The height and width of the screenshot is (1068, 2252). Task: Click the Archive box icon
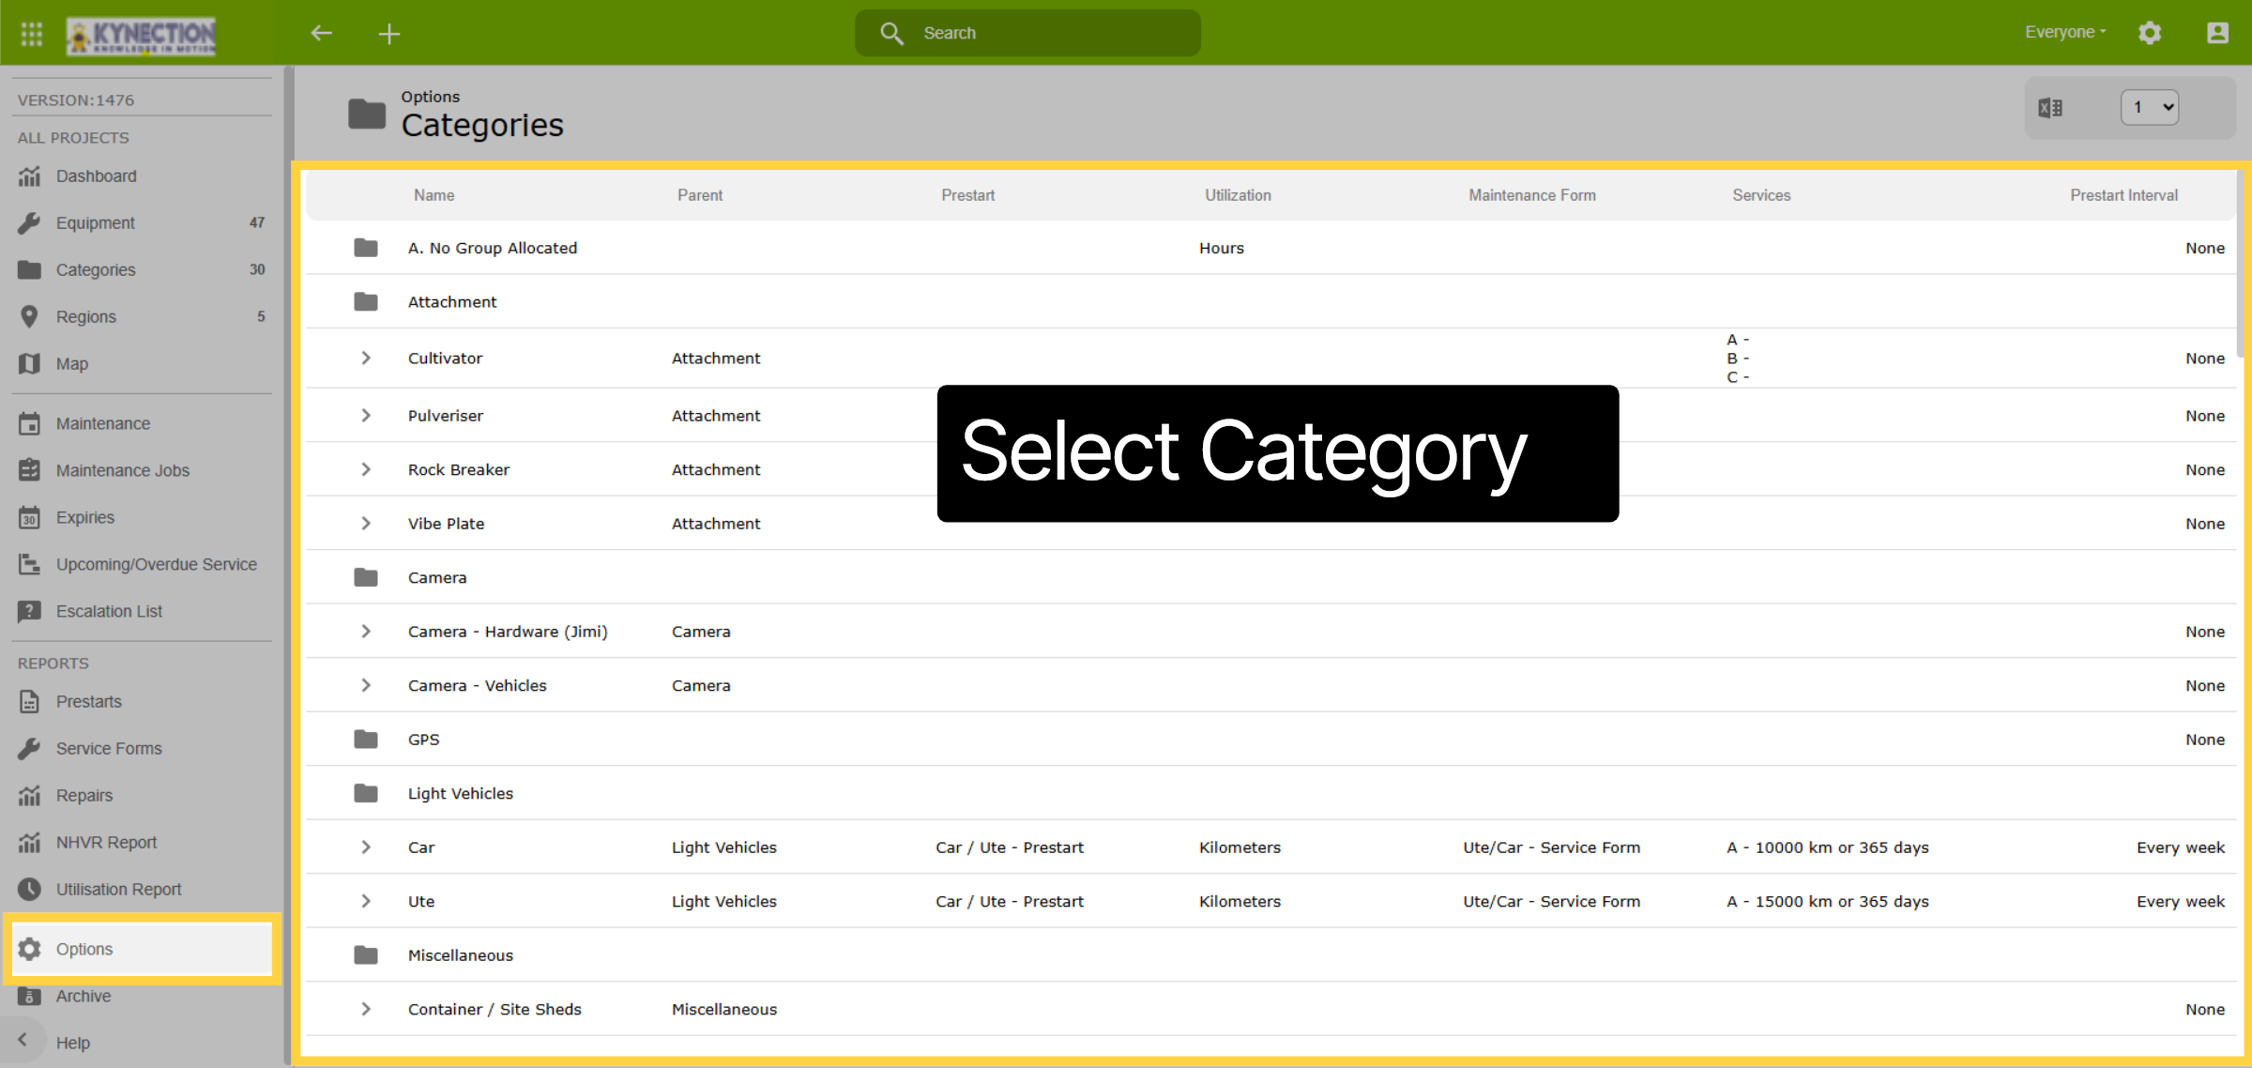pos(30,997)
